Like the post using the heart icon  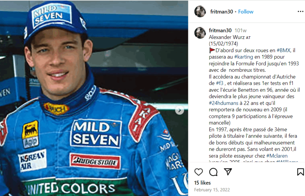pyautogui.click(x=198, y=172)
